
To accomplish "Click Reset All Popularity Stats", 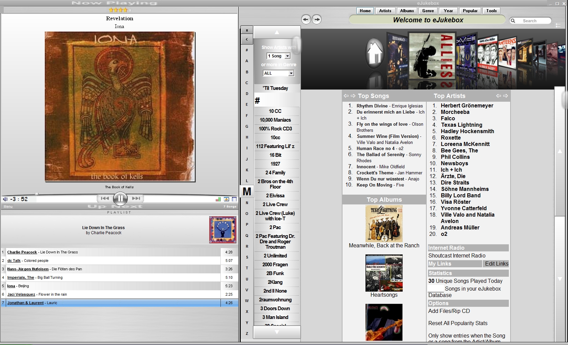I will pos(458,323).
